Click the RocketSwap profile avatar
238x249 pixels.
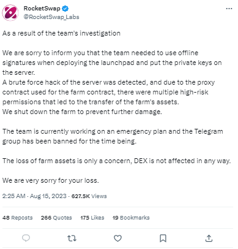click(x=10, y=13)
